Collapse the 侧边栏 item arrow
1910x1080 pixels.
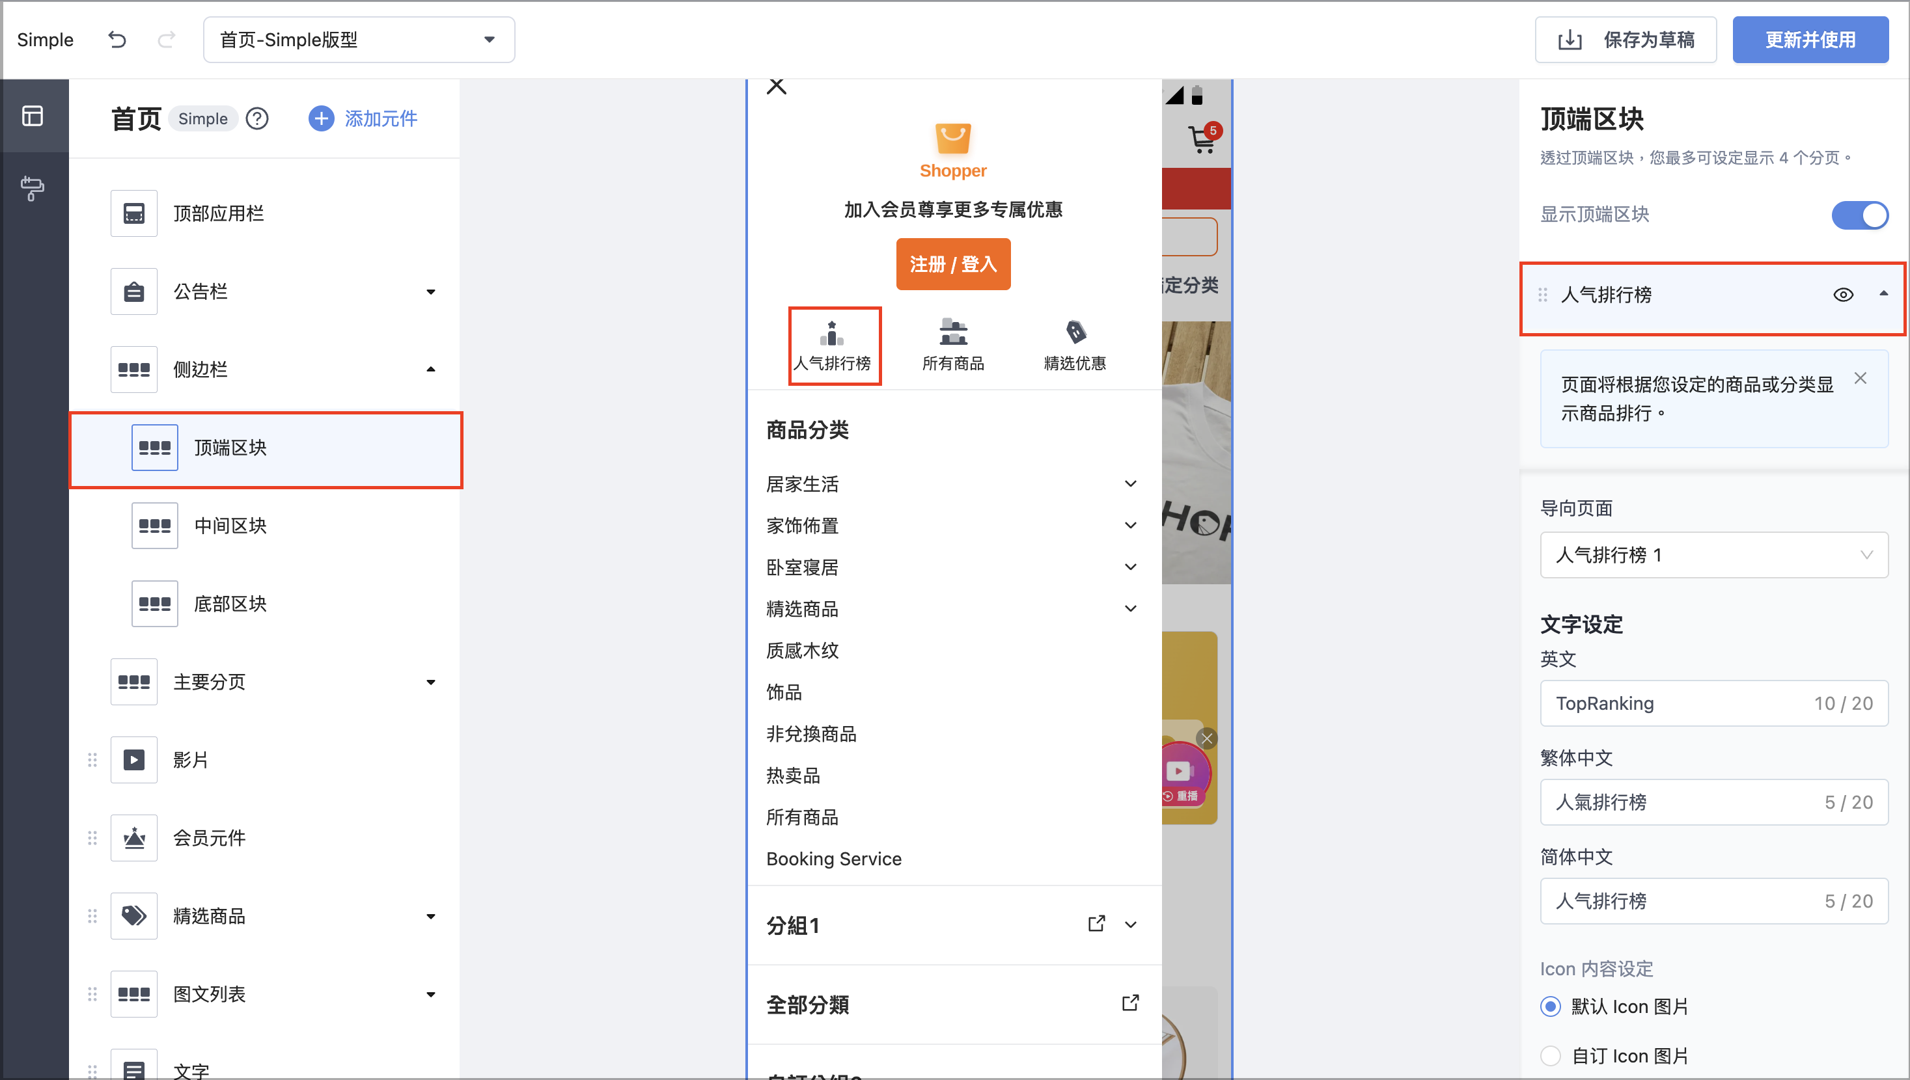[x=430, y=370]
